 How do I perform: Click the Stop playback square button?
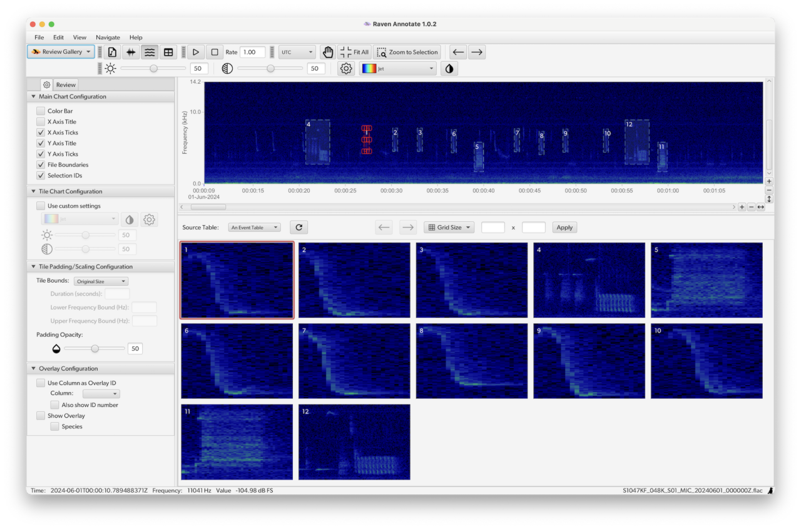coord(214,53)
